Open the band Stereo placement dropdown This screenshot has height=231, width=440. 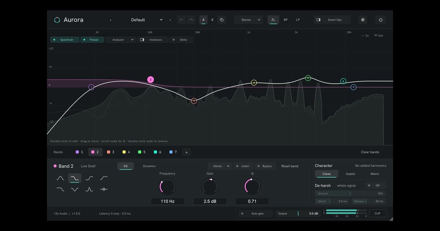[x=220, y=166]
